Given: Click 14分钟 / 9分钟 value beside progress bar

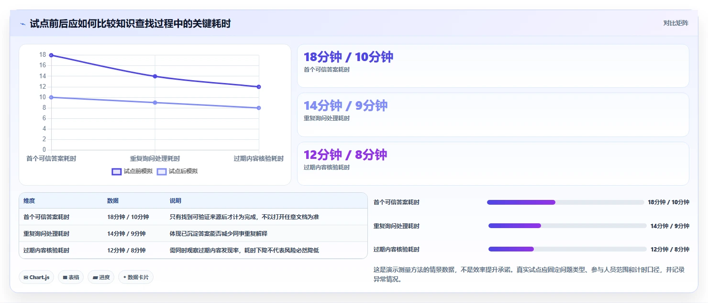Looking at the screenshot, I should tap(670, 226).
